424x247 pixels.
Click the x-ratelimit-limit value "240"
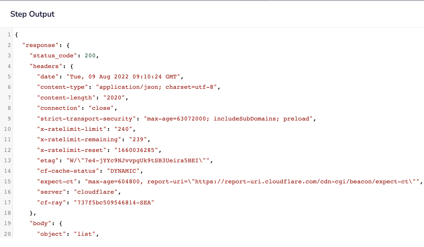pos(123,129)
